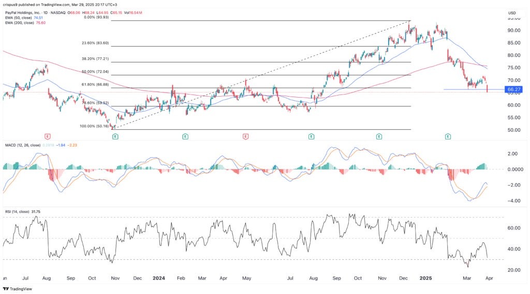This screenshot has width=530, height=294.
Task: Click the 2024 label on time axis
Action: [x=159, y=278]
